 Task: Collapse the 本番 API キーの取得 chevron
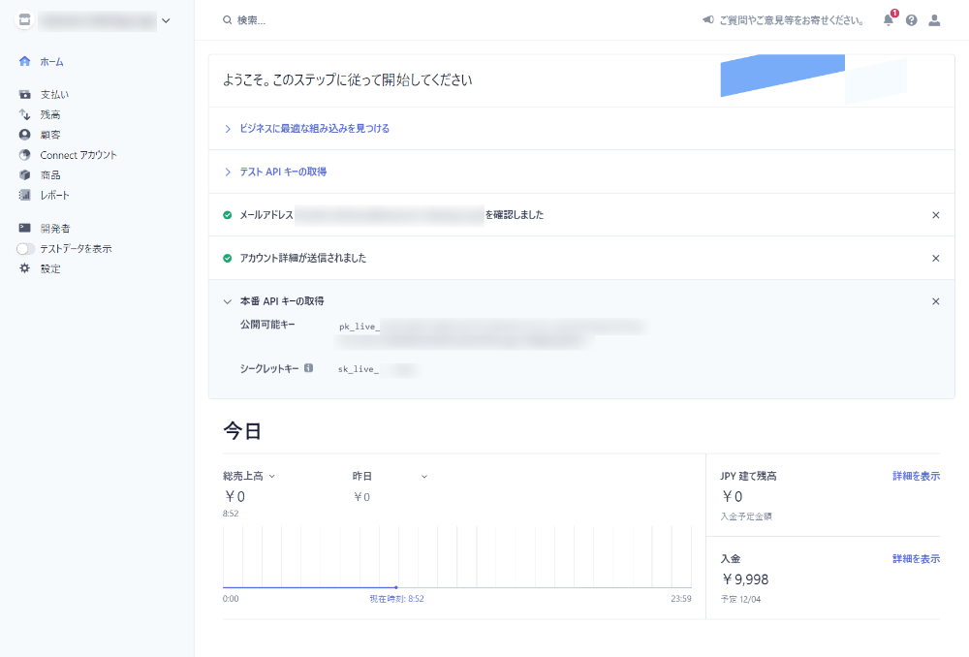(228, 301)
